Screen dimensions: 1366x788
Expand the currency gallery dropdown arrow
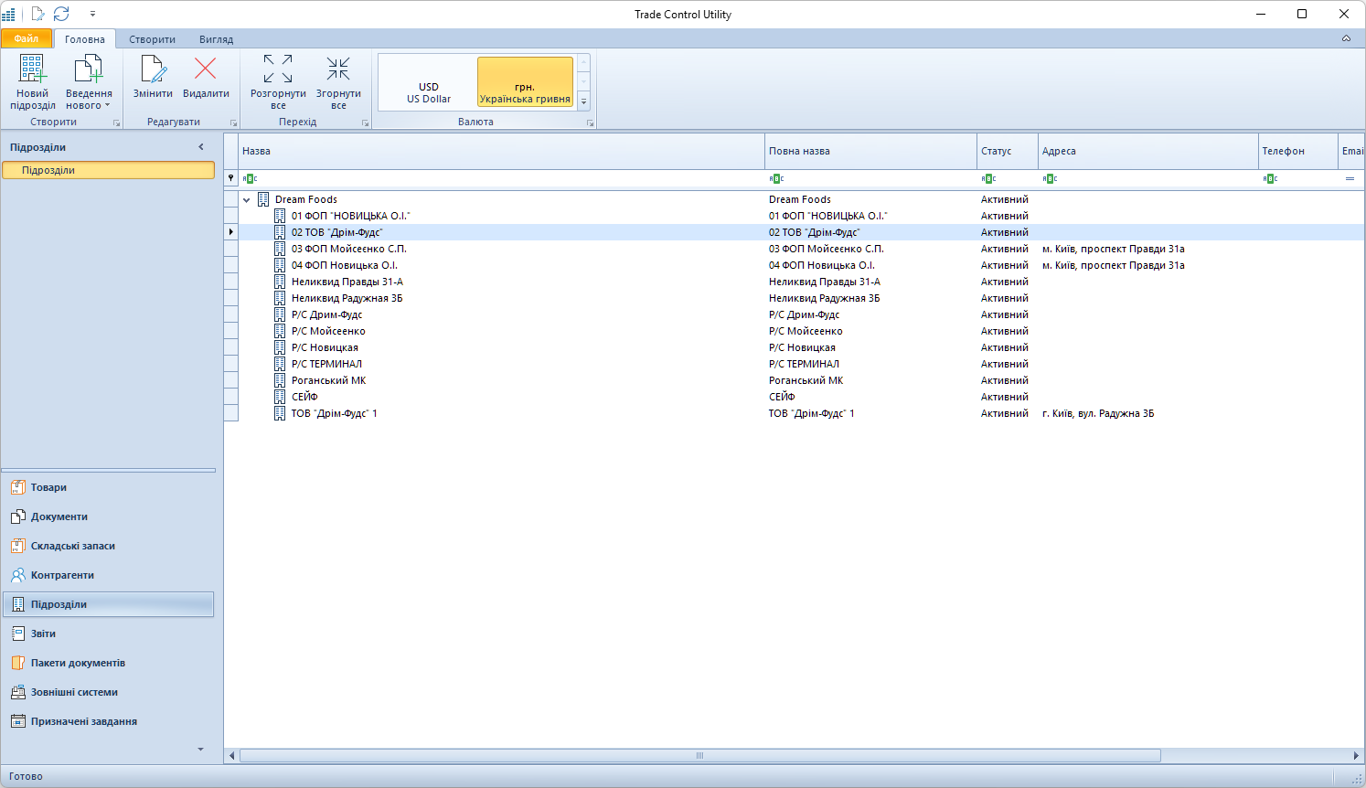[584, 102]
